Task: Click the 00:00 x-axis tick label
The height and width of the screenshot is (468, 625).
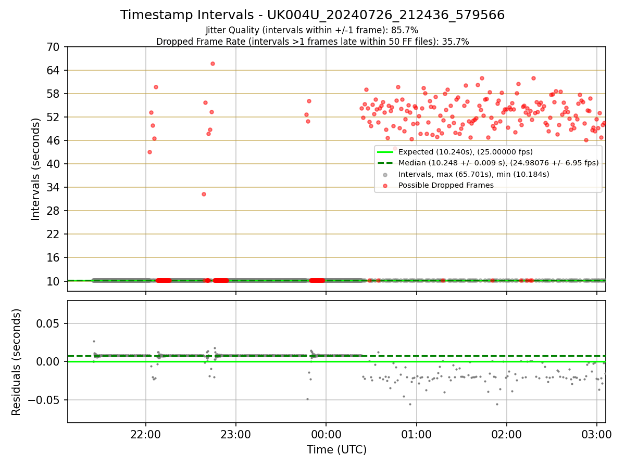Action: (326, 434)
